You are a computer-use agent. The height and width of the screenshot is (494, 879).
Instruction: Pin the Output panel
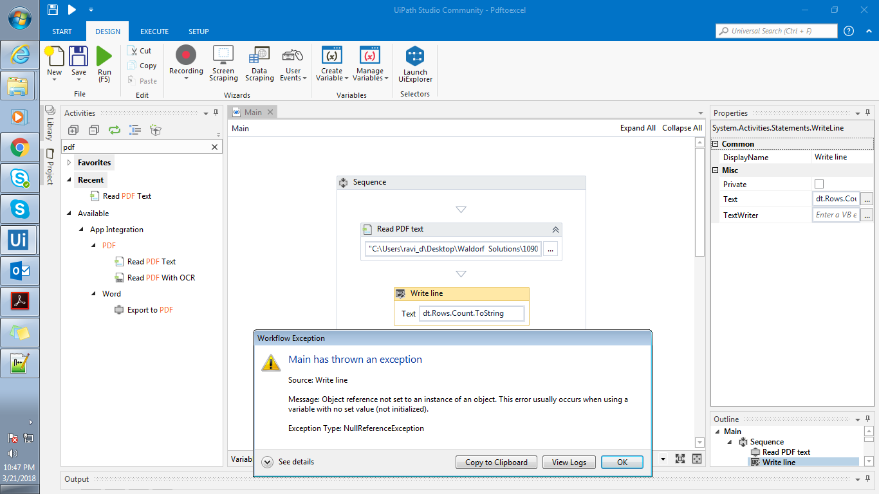point(867,479)
